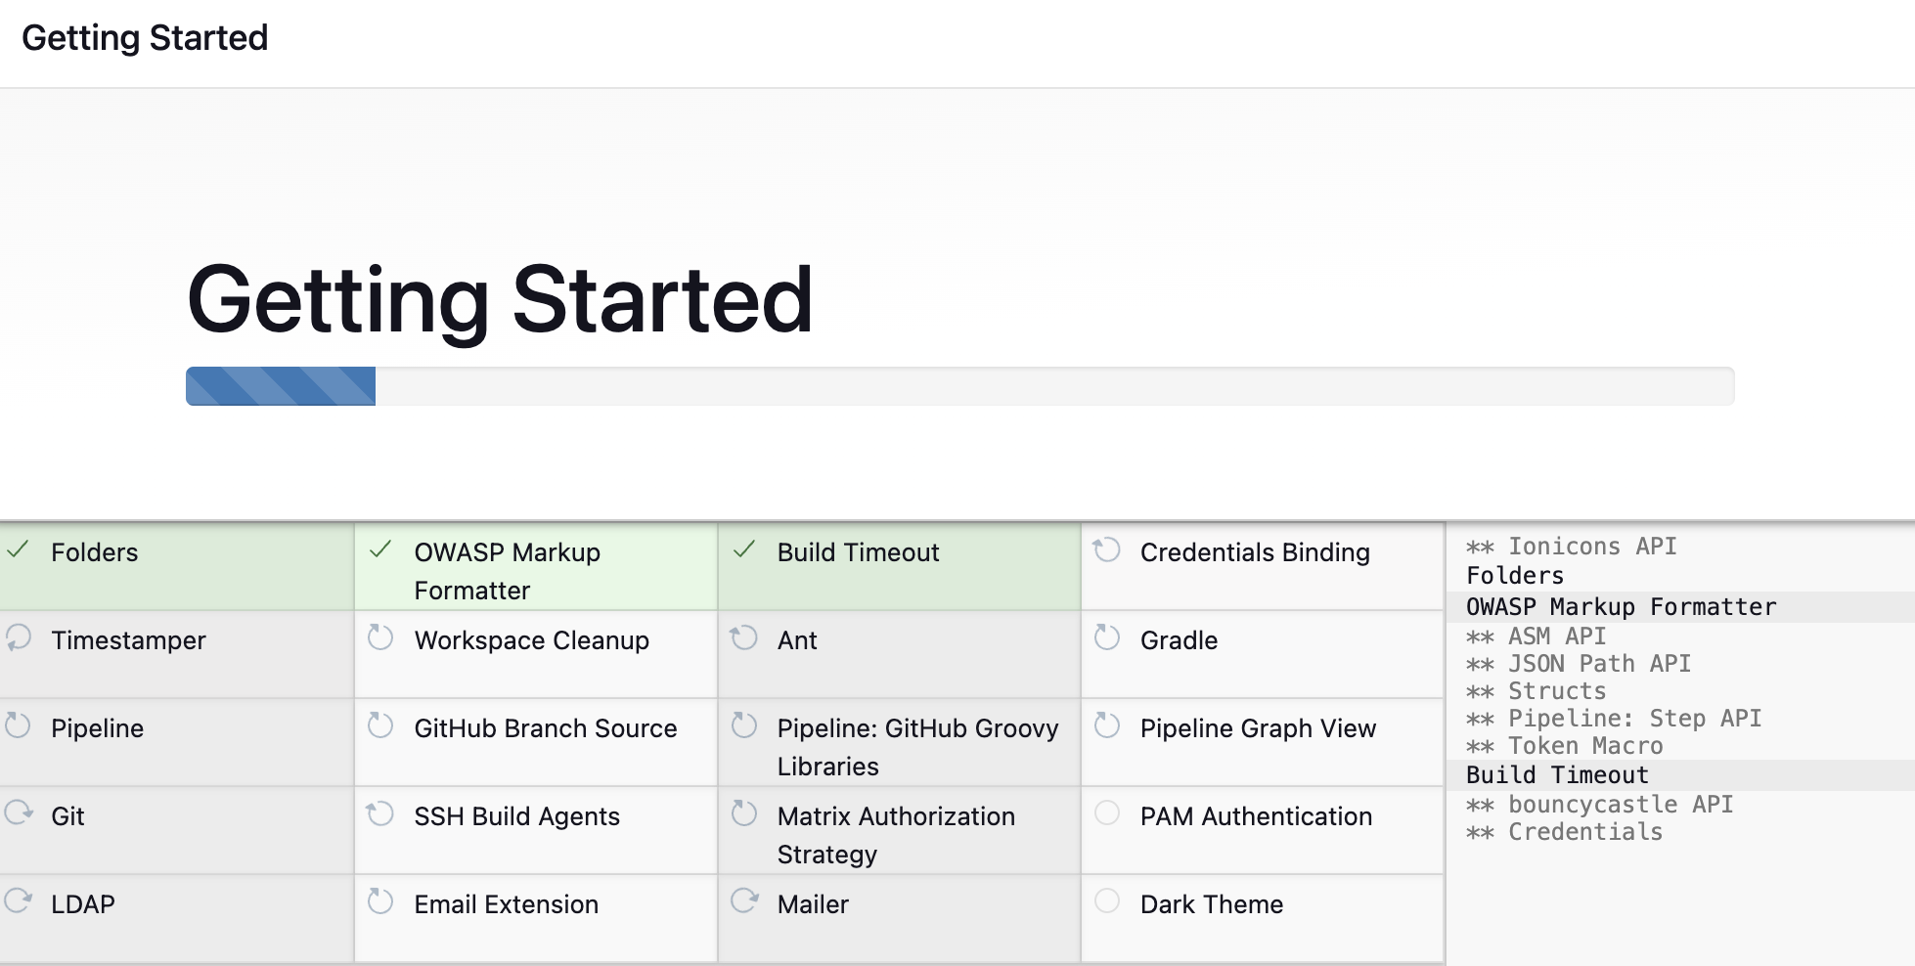Click the pending spinner icon beside Credentials Binding
1915x966 pixels.
tap(1106, 550)
